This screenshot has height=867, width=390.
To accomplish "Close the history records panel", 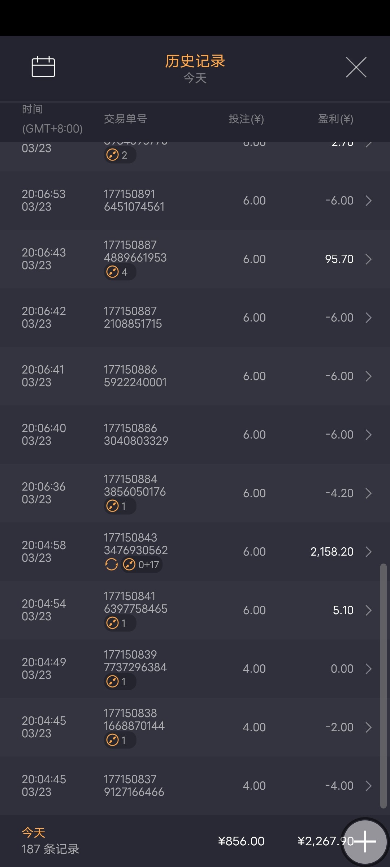I will click(x=356, y=67).
